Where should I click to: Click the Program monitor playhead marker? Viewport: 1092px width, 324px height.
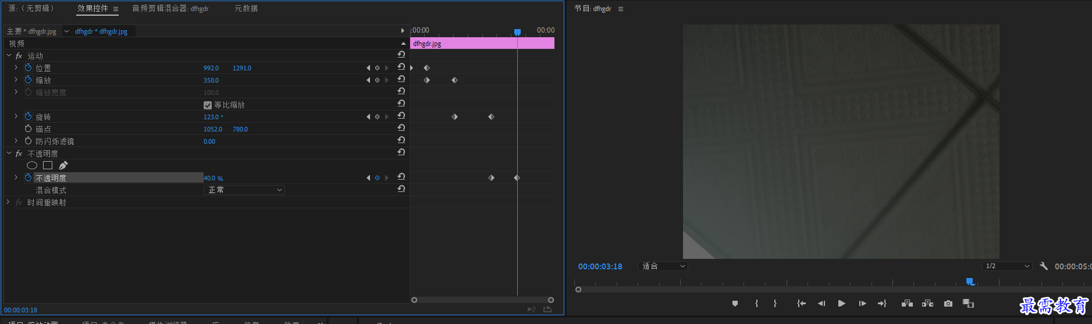pos(970,282)
